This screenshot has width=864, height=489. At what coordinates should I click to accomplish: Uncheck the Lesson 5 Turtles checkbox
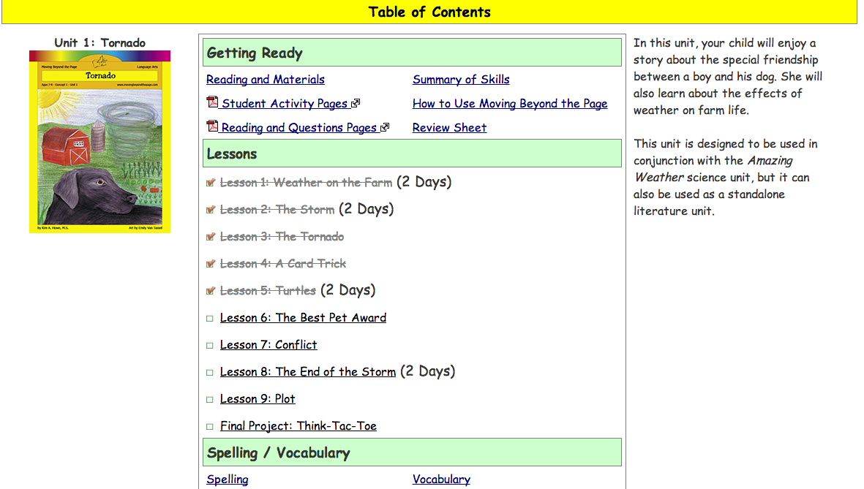(211, 291)
